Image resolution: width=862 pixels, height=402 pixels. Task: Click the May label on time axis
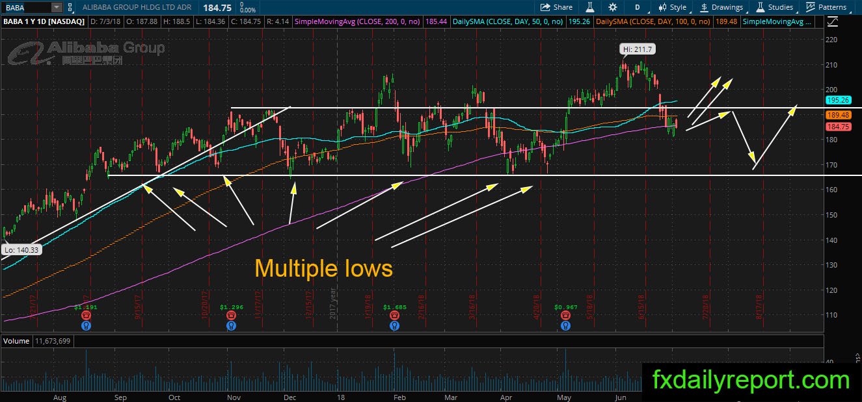[564, 397]
